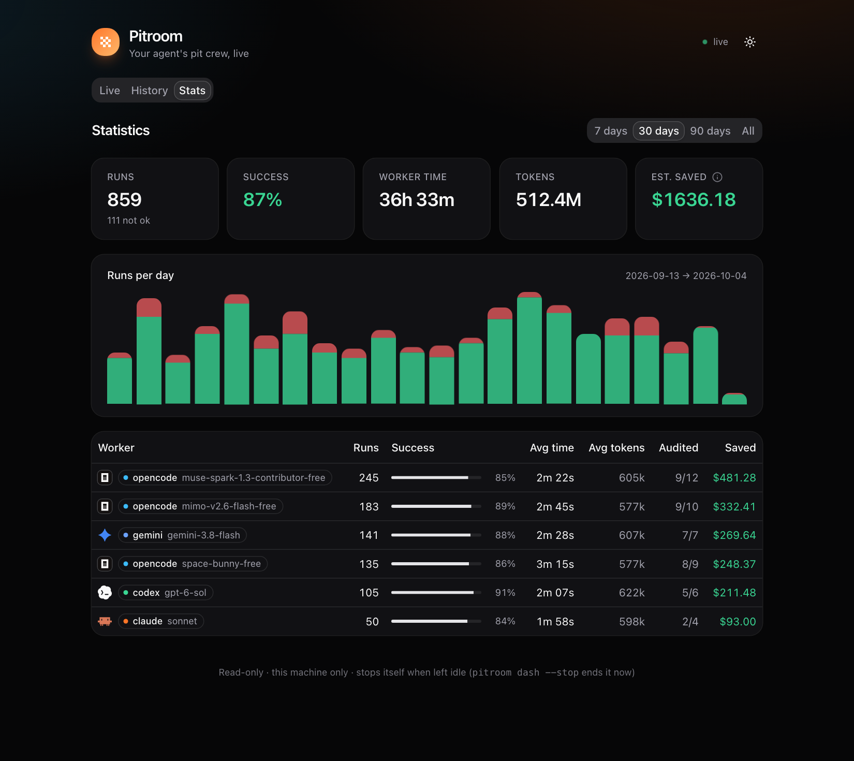Click muse-spark-1.3-contributor-free worker chip

tap(225, 477)
